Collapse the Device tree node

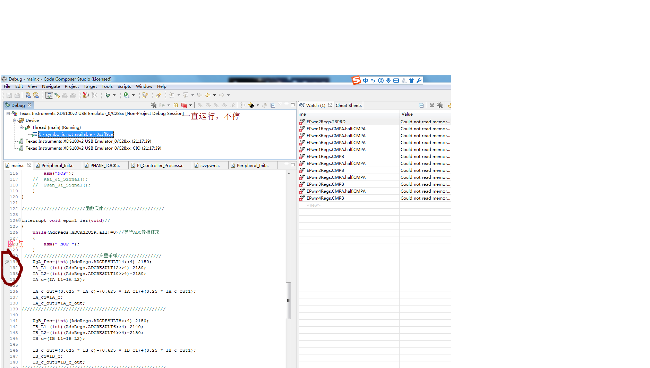(15, 120)
